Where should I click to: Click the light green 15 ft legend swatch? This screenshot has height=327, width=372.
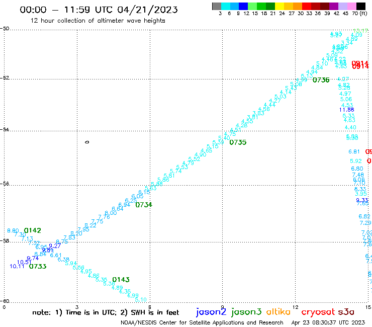252,6
